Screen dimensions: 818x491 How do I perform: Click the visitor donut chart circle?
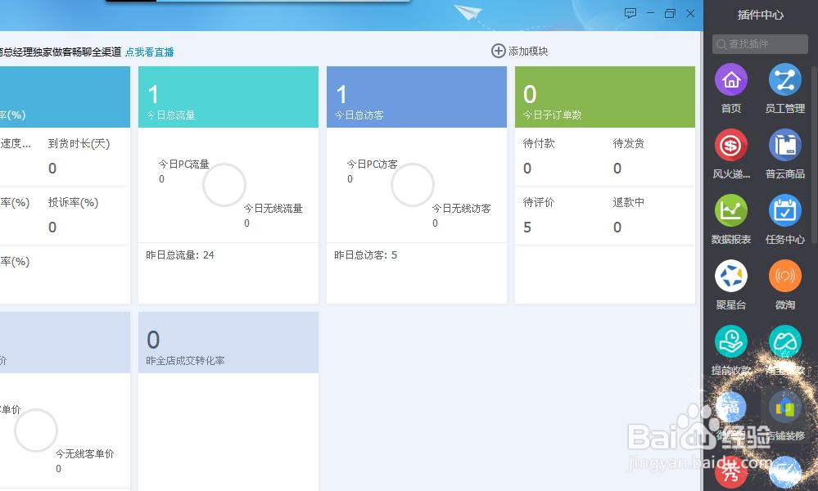click(413, 185)
